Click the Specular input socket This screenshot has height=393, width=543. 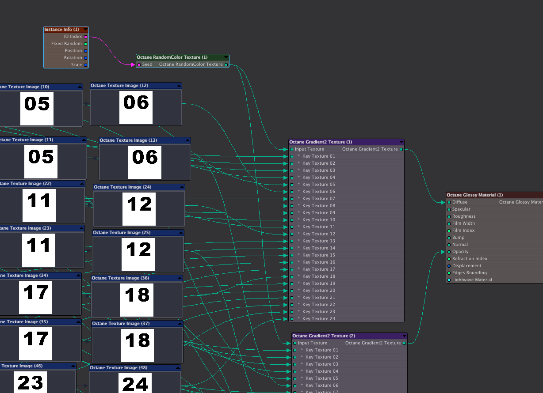coord(449,209)
